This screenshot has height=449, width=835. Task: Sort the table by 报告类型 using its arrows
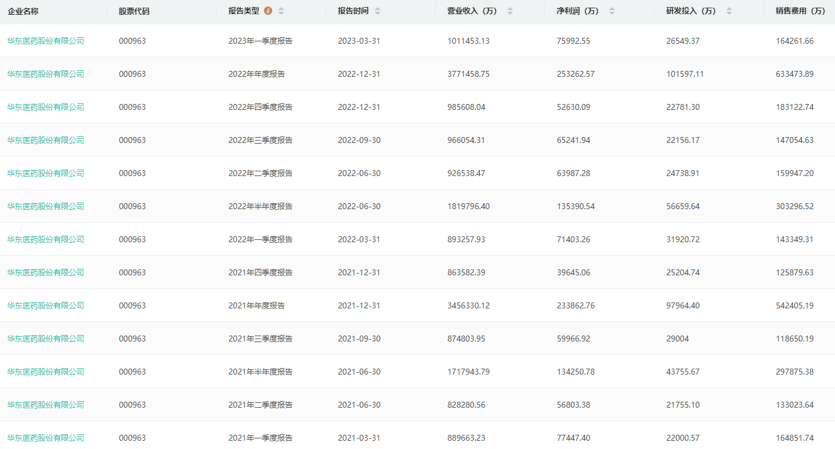click(x=281, y=11)
